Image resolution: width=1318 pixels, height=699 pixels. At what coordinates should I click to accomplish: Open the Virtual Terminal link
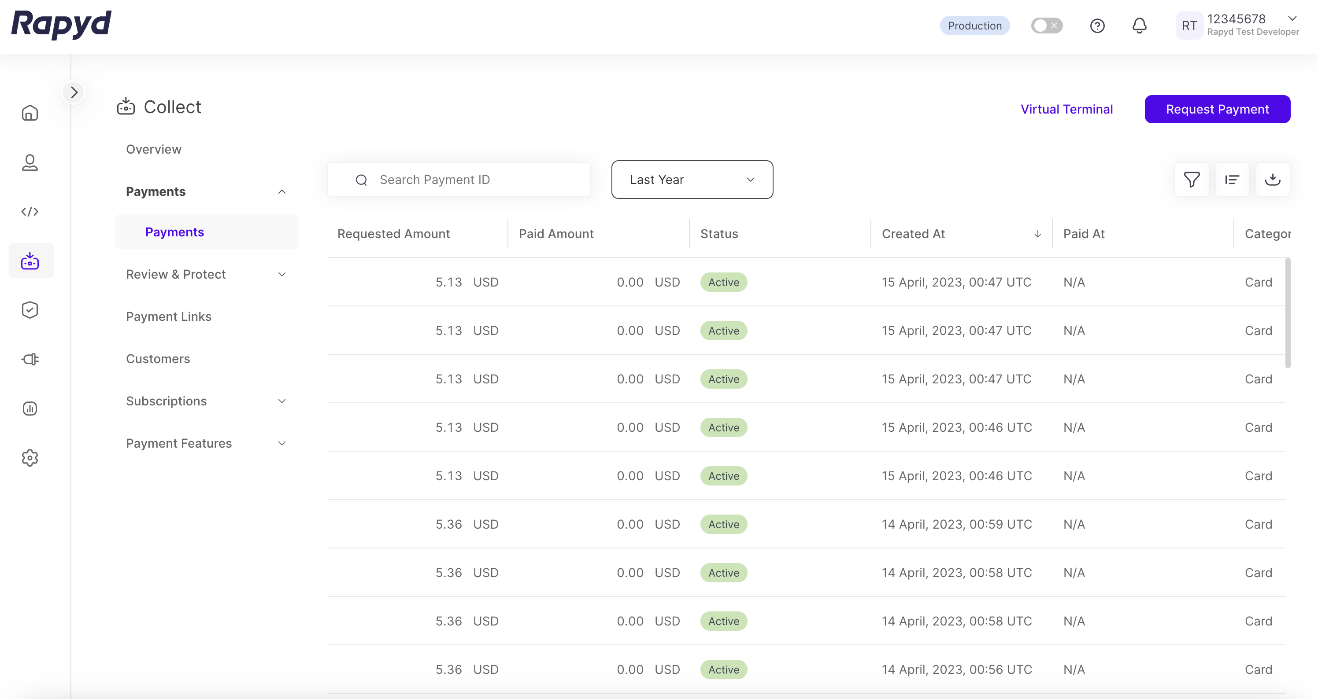click(x=1066, y=109)
